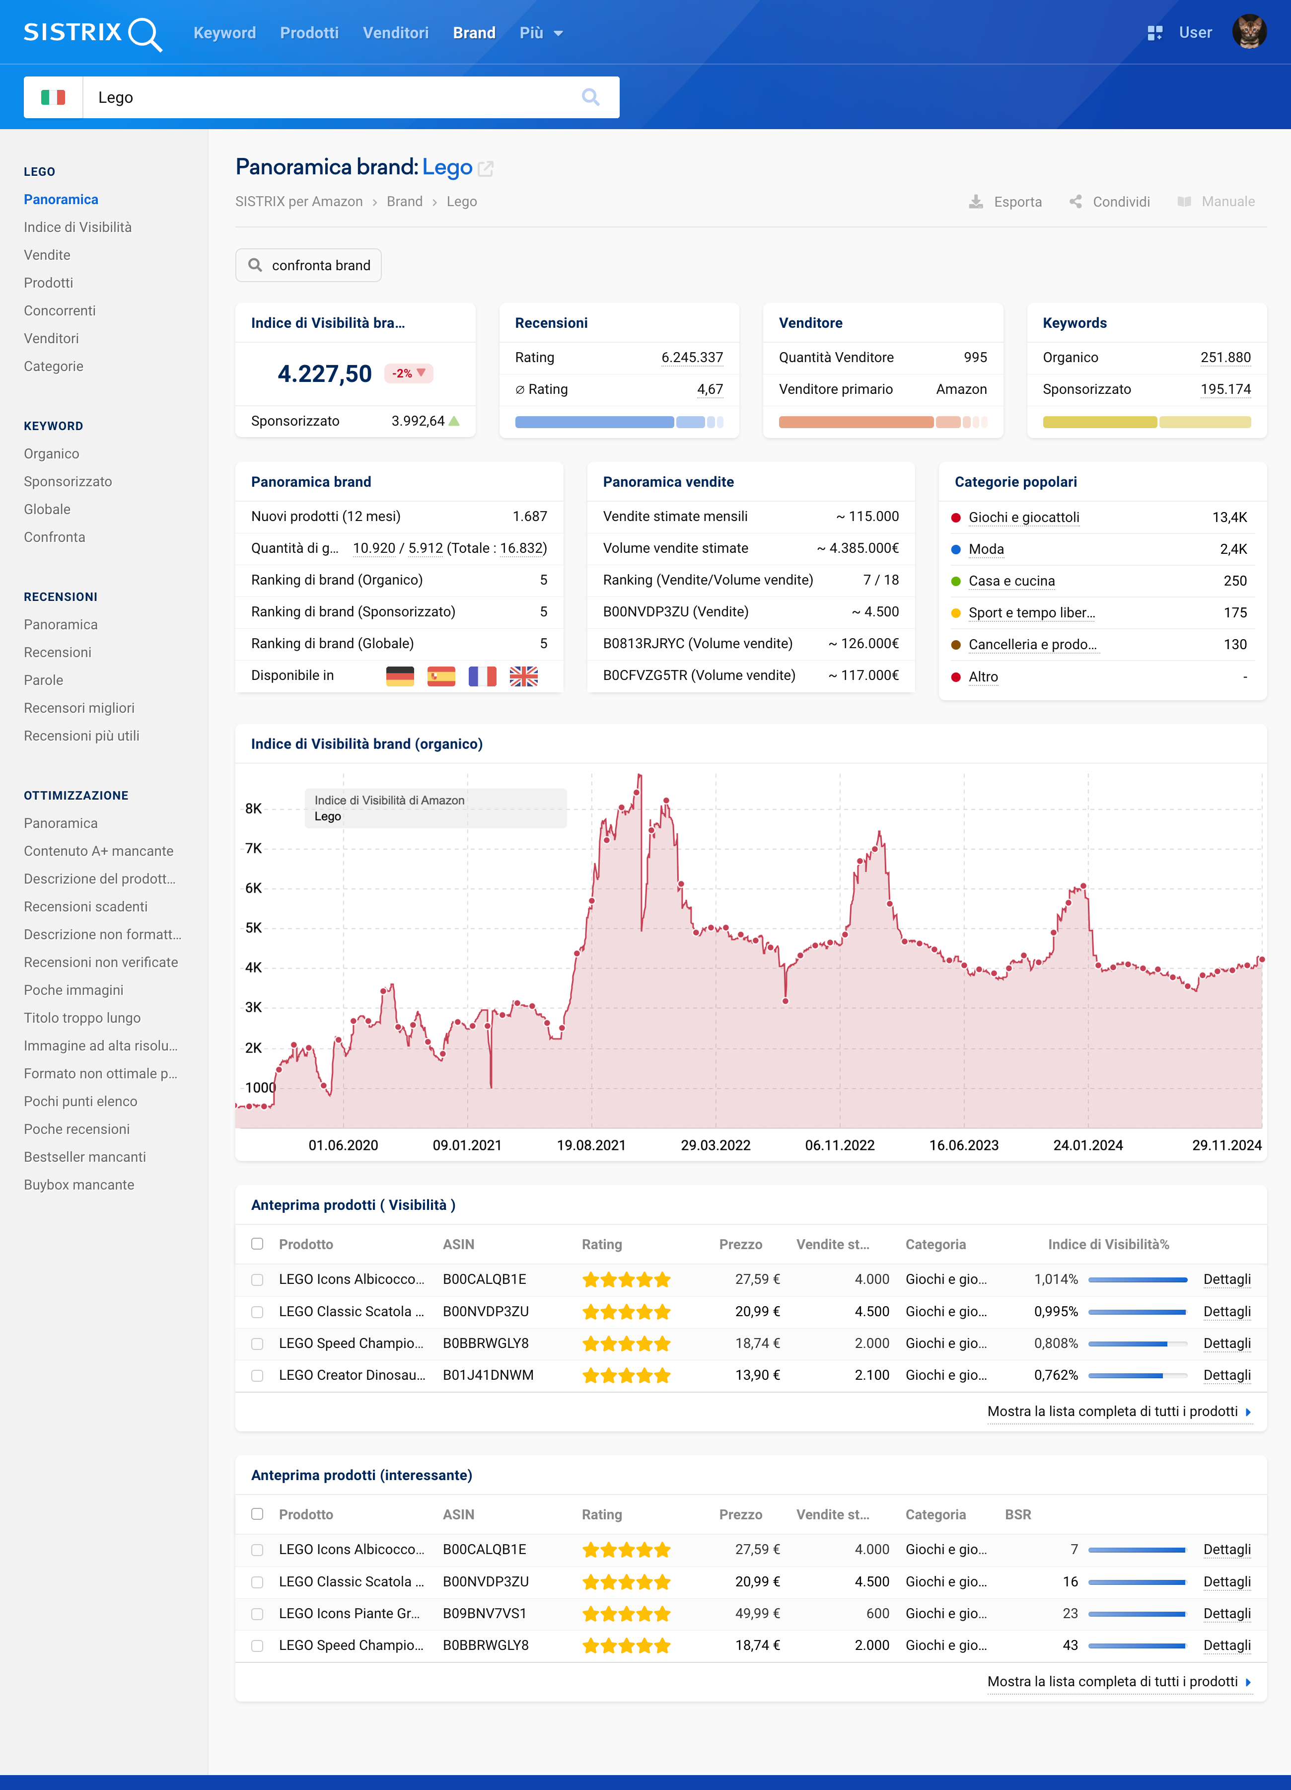Click the Esporta download icon
The image size is (1291, 1790).
point(976,201)
